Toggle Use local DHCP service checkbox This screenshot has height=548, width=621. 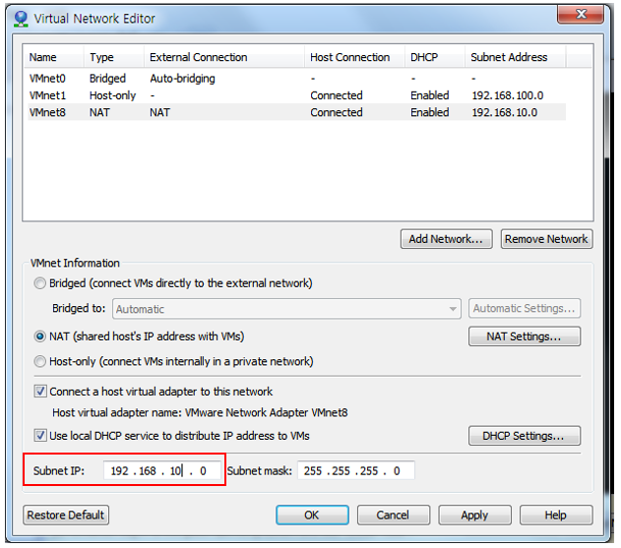pyautogui.click(x=40, y=436)
